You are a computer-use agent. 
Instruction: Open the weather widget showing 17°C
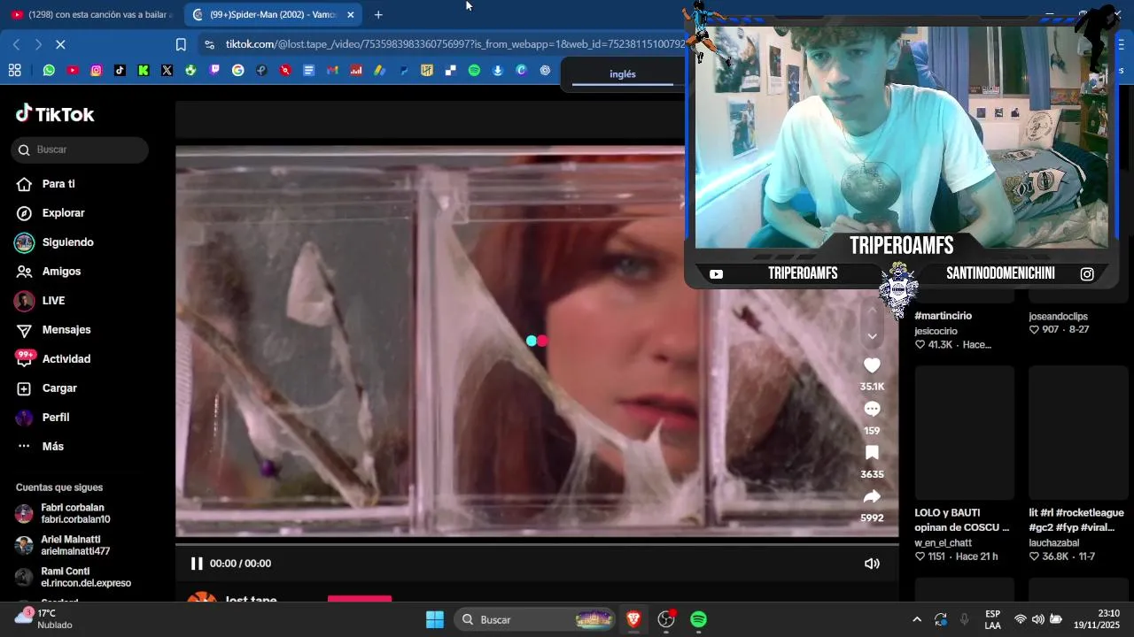click(x=43, y=619)
